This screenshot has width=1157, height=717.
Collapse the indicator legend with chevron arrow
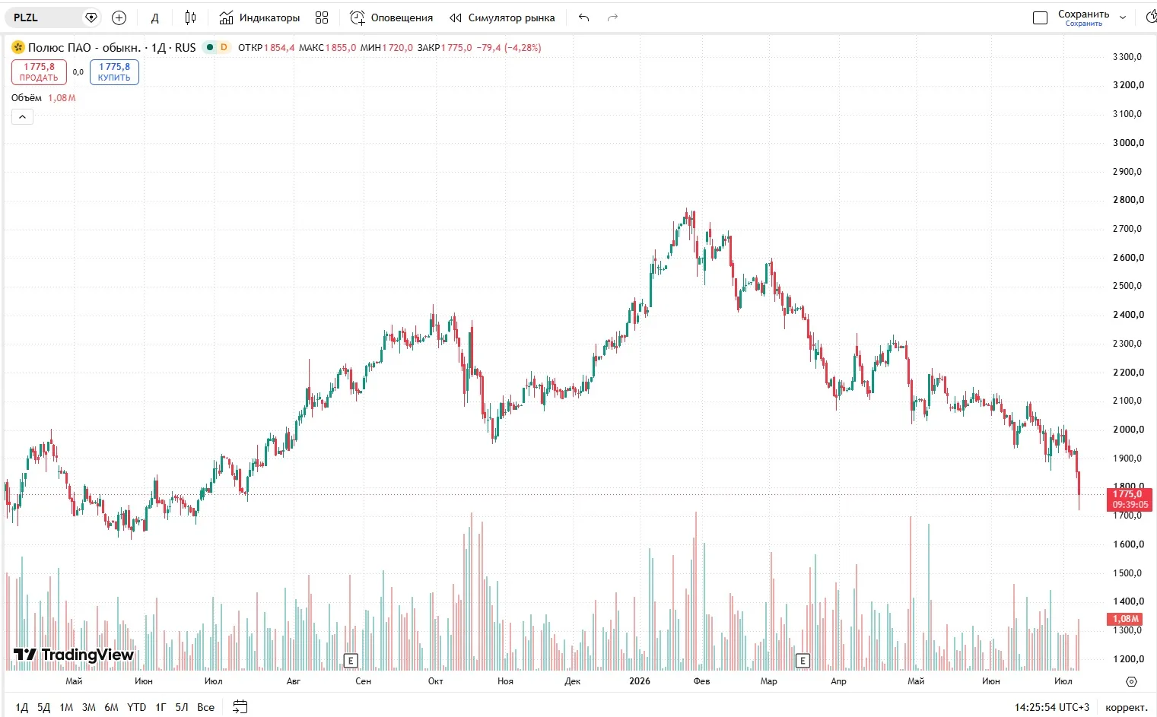pyautogui.click(x=22, y=116)
